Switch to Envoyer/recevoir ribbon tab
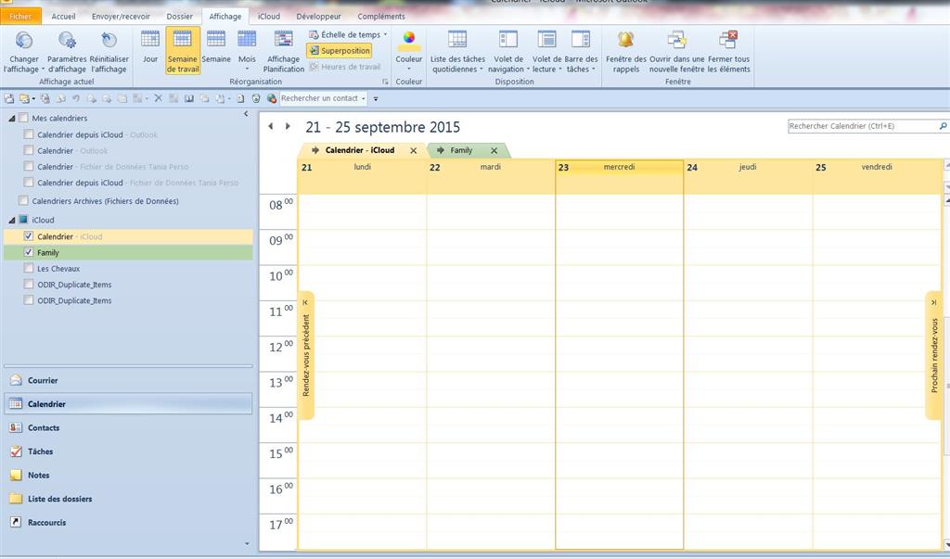This screenshot has width=950, height=559. tap(121, 17)
